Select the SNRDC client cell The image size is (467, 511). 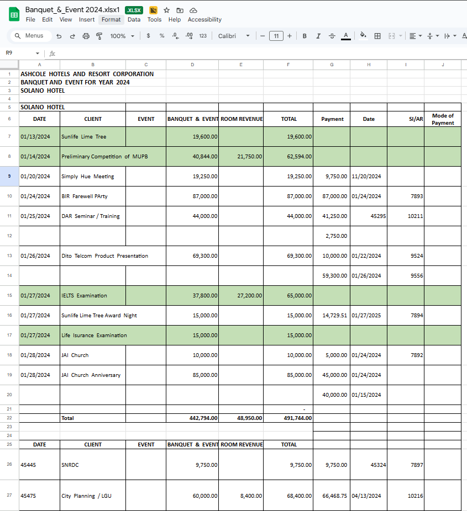(x=93, y=465)
